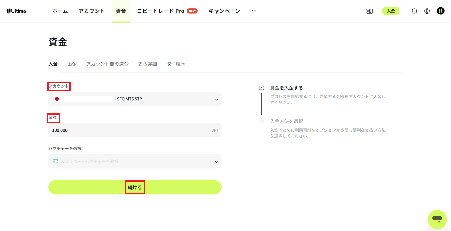Open the SFO MT5 STP account selector

point(135,99)
